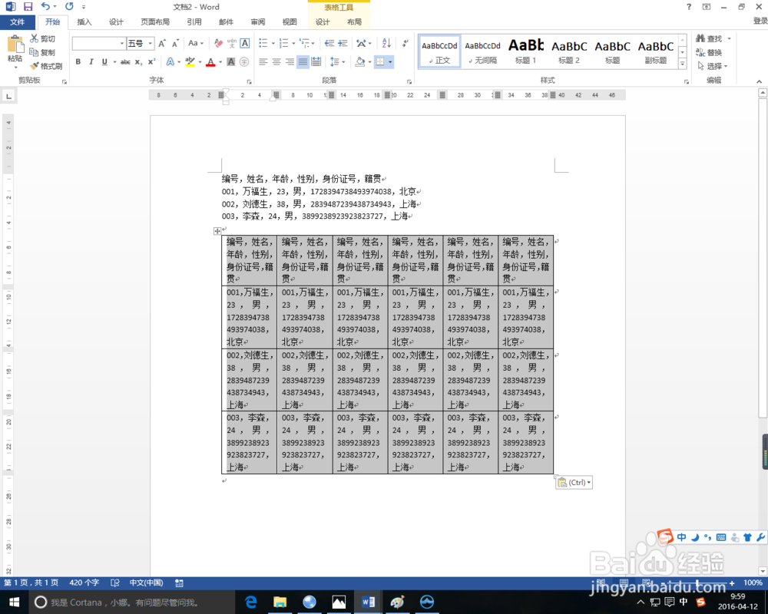Apply the 标题 1 Heading 1 style
This screenshot has width=768, height=614.
tap(525, 52)
